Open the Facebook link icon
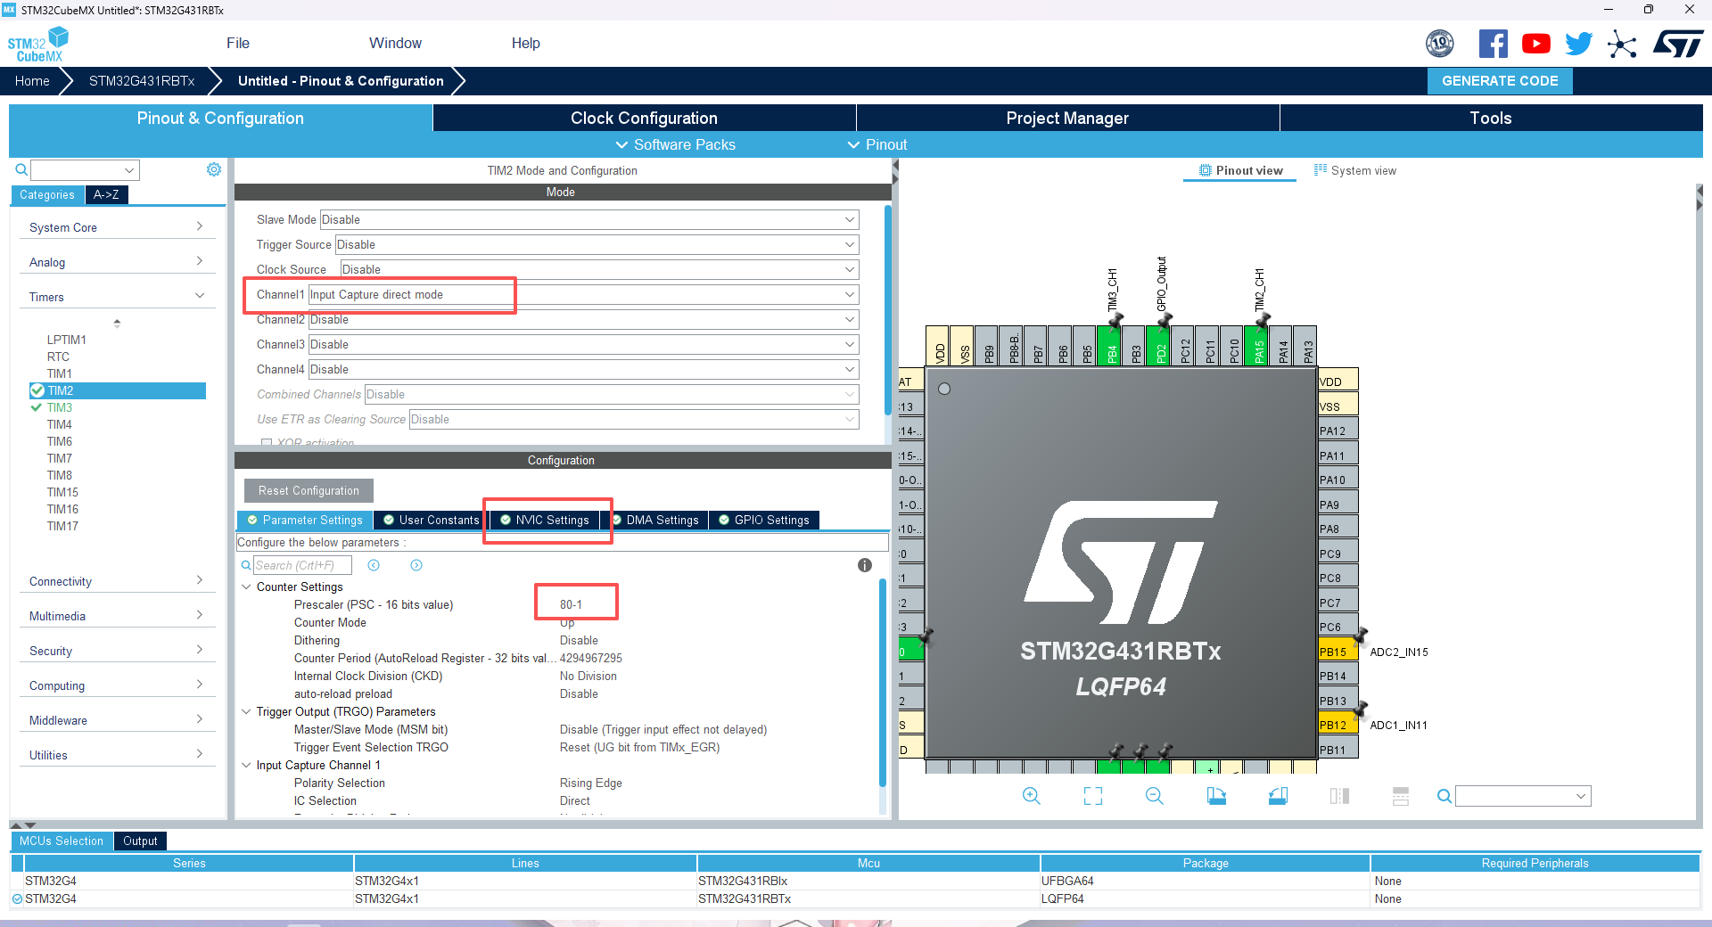The width and height of the screenshot is (1712, 927). coord(1494,43)
